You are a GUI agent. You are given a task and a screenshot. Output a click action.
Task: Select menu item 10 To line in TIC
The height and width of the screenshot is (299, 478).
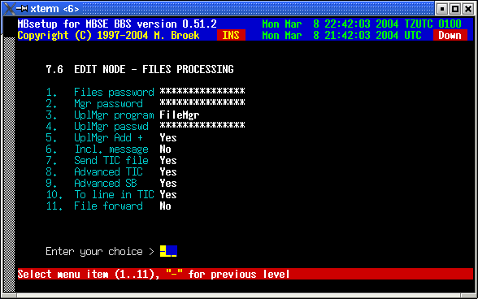pyautogui.click(x=100, y=195)
